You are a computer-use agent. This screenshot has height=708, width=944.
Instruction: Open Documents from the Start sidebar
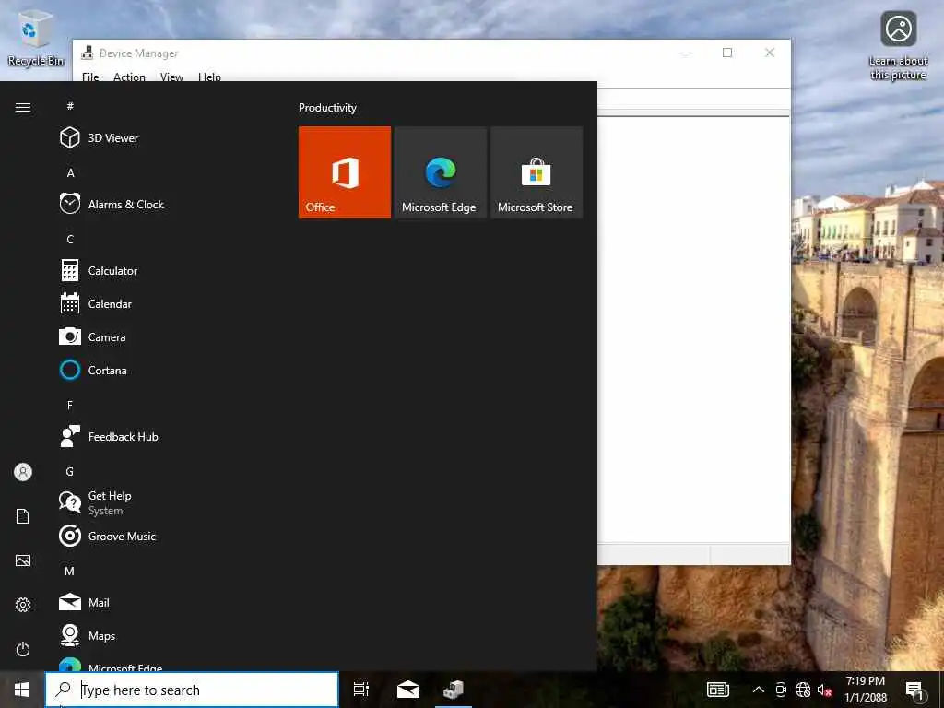click(x=23, y=516)
